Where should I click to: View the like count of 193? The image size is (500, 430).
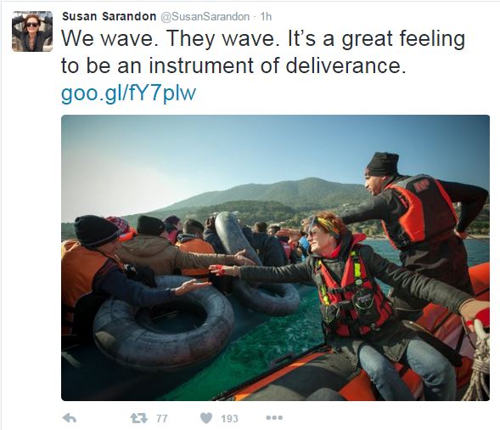pyautogui.click(x=229, y=418)
